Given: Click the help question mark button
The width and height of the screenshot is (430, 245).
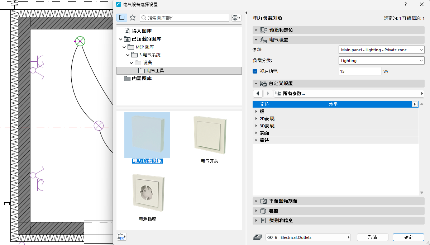Looking at the screenshot, I should pos(406,4).
